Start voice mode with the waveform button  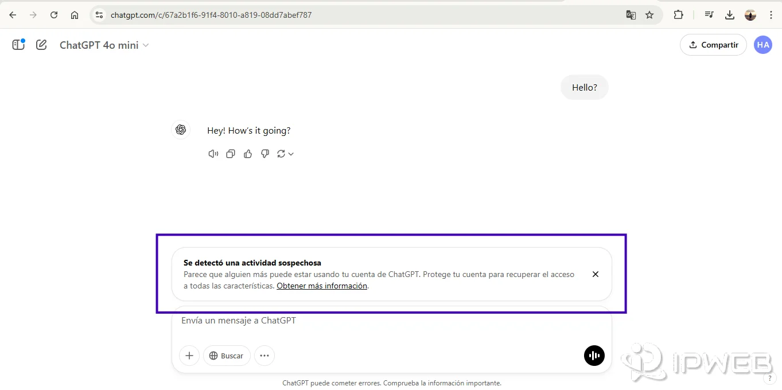click(x=594, y=356)
